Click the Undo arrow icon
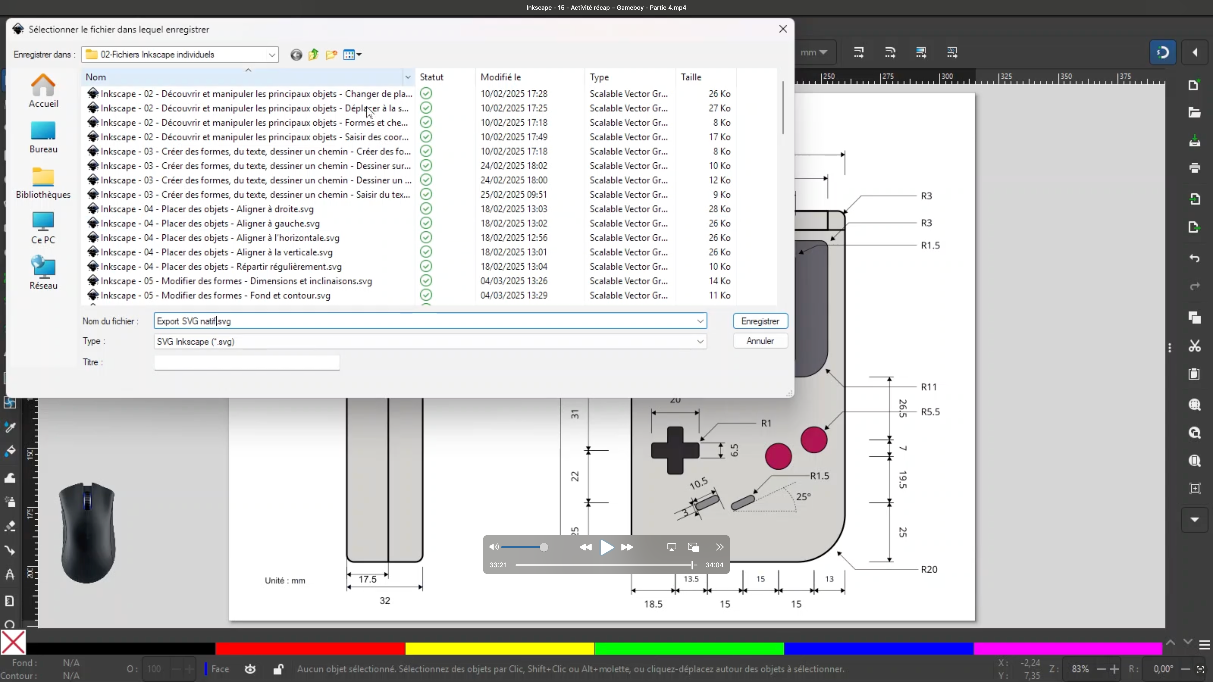 pyautogui.click(x=1194, y=258)
